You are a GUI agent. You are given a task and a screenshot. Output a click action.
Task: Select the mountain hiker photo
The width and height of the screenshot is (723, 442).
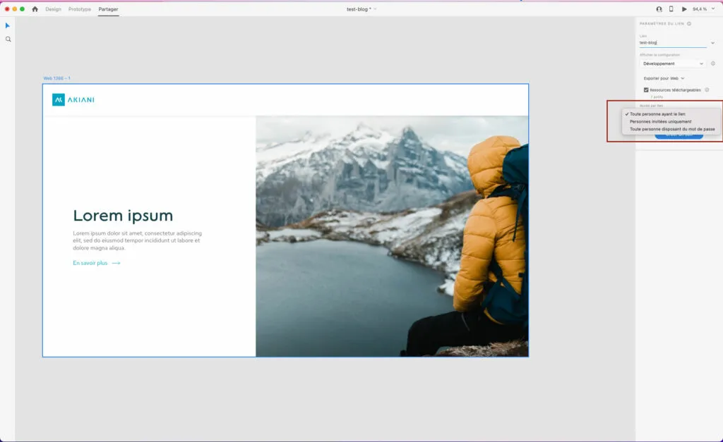pyautogui.click(x=392, y=236)
